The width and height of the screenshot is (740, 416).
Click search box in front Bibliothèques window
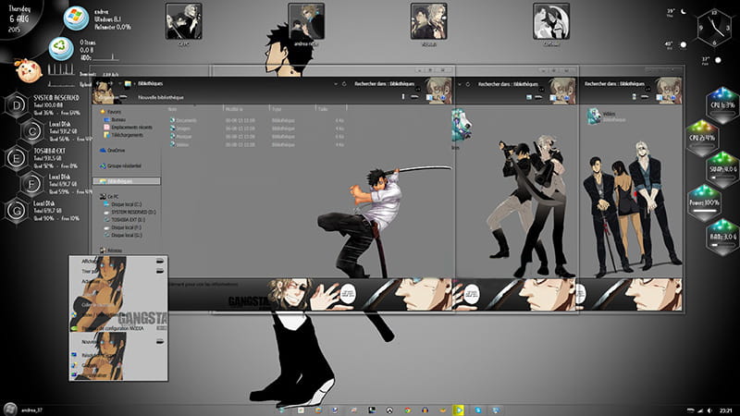[x=387, y=84]
